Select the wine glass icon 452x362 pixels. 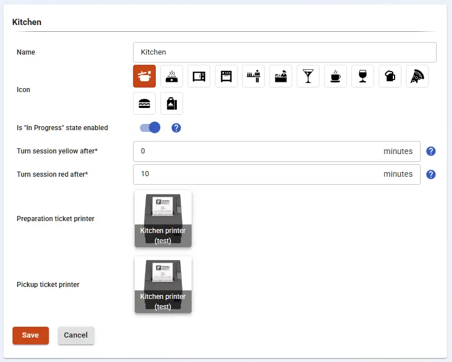pos(363,76)
